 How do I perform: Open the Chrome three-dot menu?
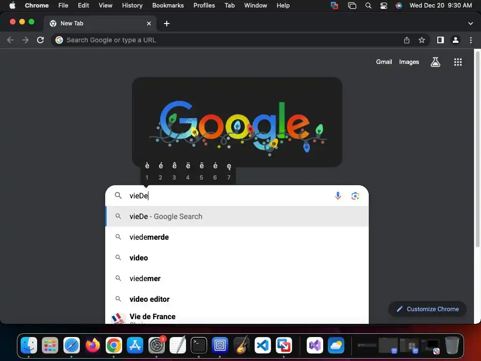tap(471, 40)
